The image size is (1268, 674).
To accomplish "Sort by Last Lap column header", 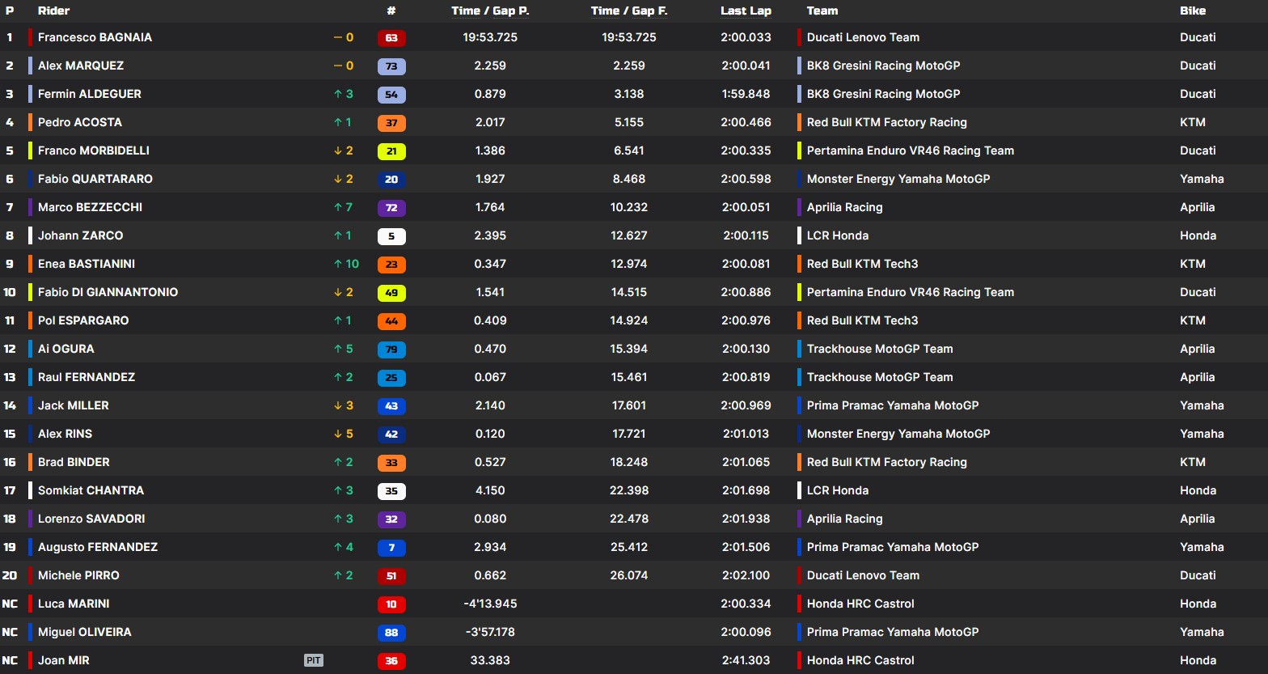I will (x=746, y=11).
